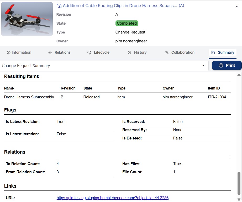The width and height of the screenshot is (242, 202).
Task: Click the Information tab info icon
Action: click(x=9, y=53)
